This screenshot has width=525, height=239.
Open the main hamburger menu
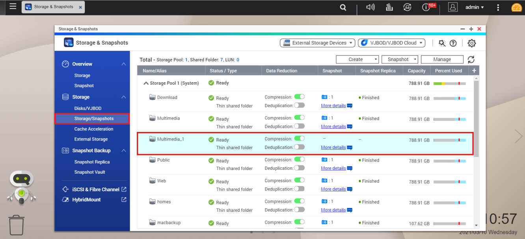click(13, 7)
